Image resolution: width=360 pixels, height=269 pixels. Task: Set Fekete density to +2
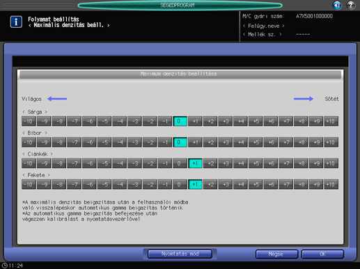point(210,184)
